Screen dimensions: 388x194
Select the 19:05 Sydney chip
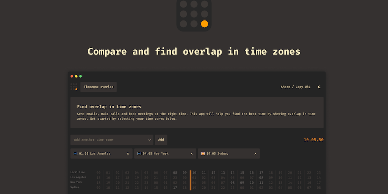229,153
